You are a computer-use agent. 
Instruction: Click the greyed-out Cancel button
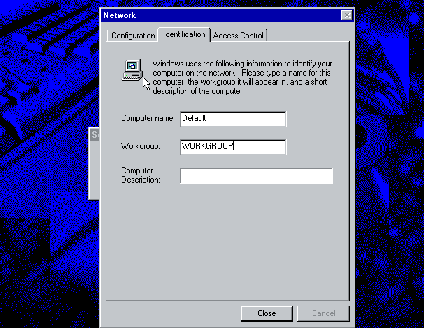tap(323, 313)
